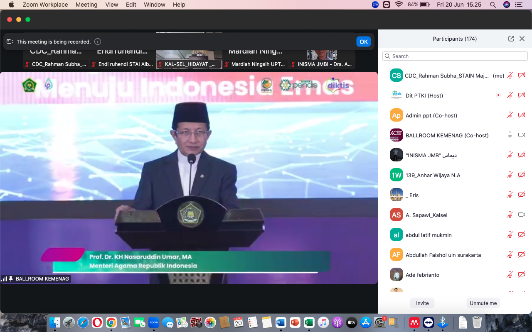Open Microsoft Word from the Dock
The image size is (532, 332).
[x=281, y=322]
